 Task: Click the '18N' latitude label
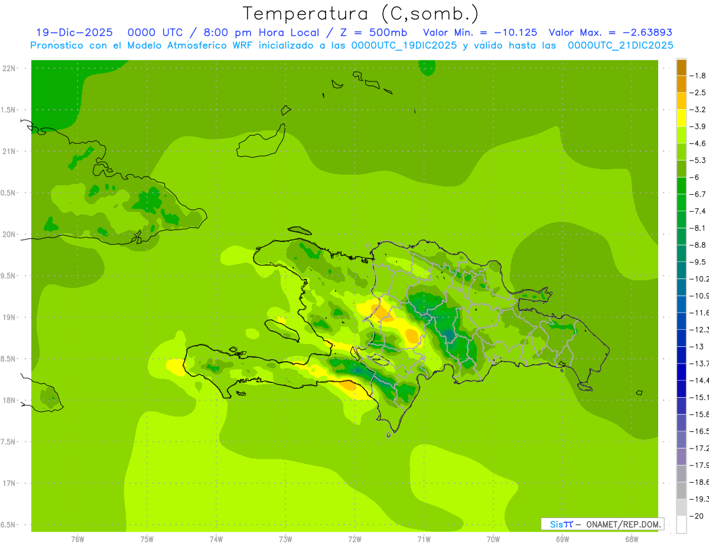[9, 400]
